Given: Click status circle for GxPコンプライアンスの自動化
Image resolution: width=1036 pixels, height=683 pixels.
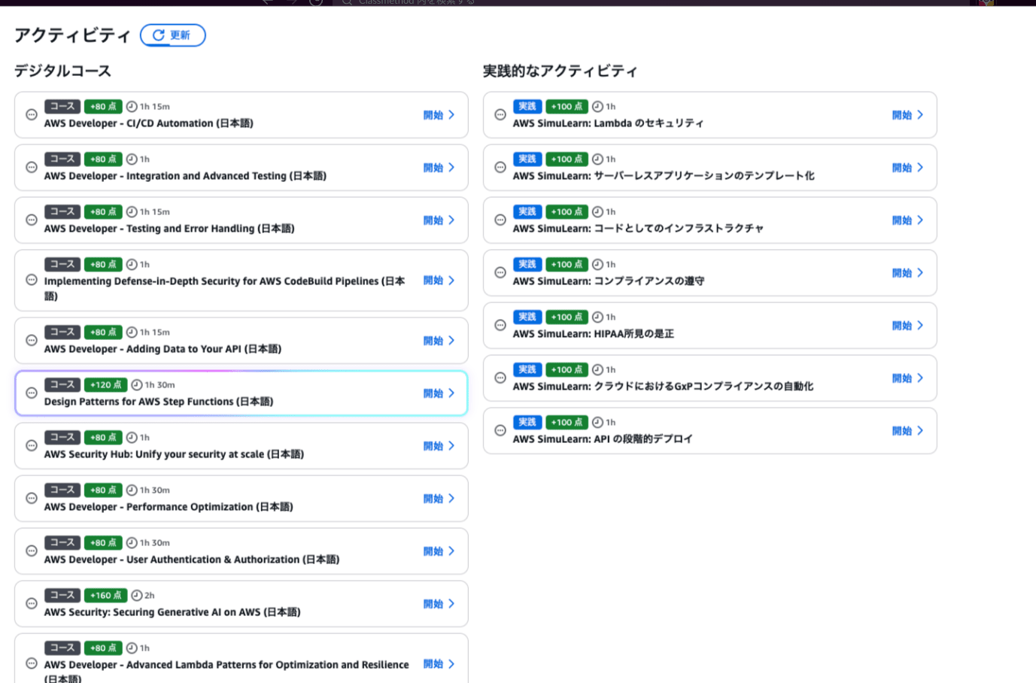Looking at the screenshot, I should click(x=500, y=378).
